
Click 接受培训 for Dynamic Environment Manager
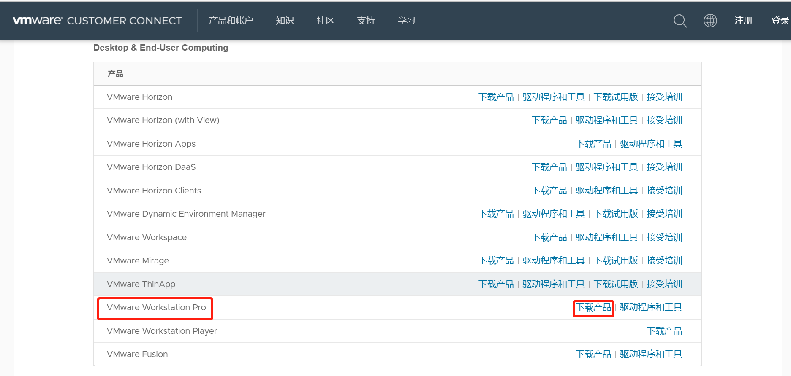(664, 214)
